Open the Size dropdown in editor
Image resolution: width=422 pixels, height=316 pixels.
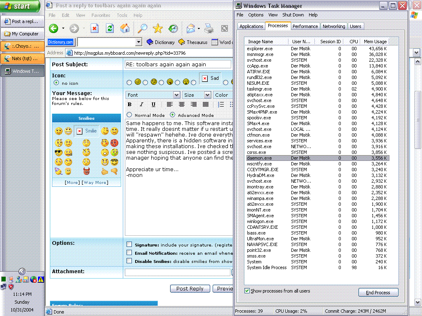tap(207, 95)
